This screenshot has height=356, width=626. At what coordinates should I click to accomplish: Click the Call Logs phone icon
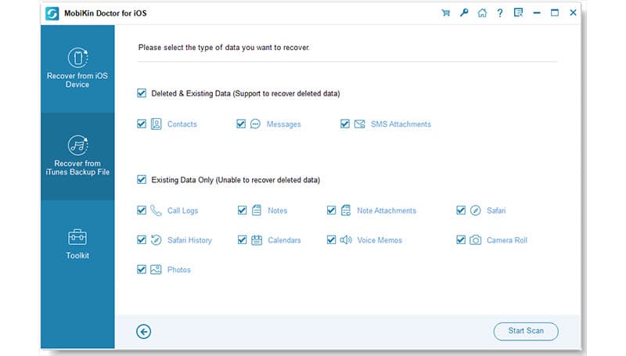(156, 210)
